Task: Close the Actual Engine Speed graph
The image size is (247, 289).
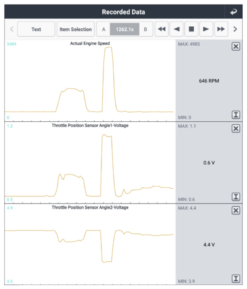Action: click(236, 46)
